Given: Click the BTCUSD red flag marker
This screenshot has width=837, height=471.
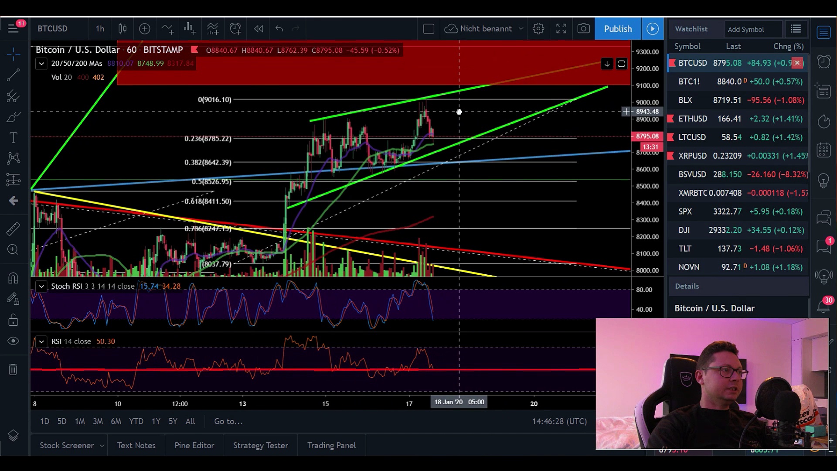Looking at the screenshot, I should (x=672, y=63).
